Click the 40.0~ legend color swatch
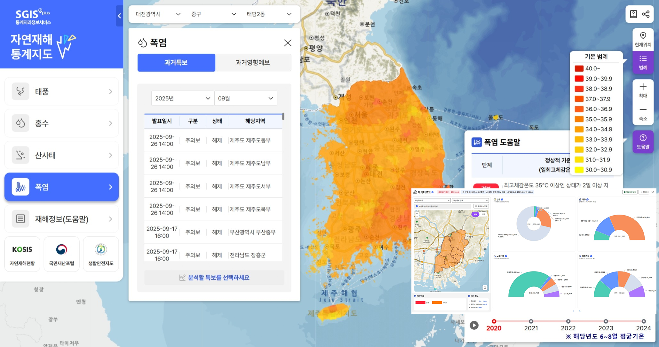The height and width of the screenshot is (347, 659). pos(579,68)
